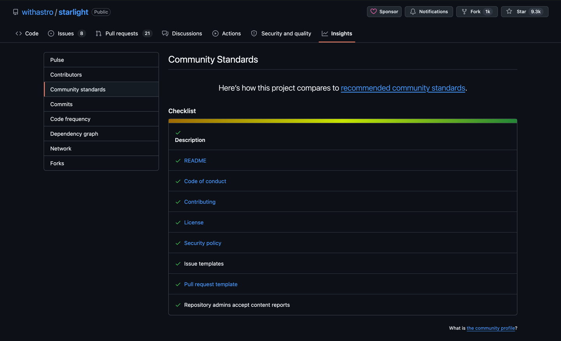
Task: Open the Code of conduct link
Action: click(x=205, y=181)
